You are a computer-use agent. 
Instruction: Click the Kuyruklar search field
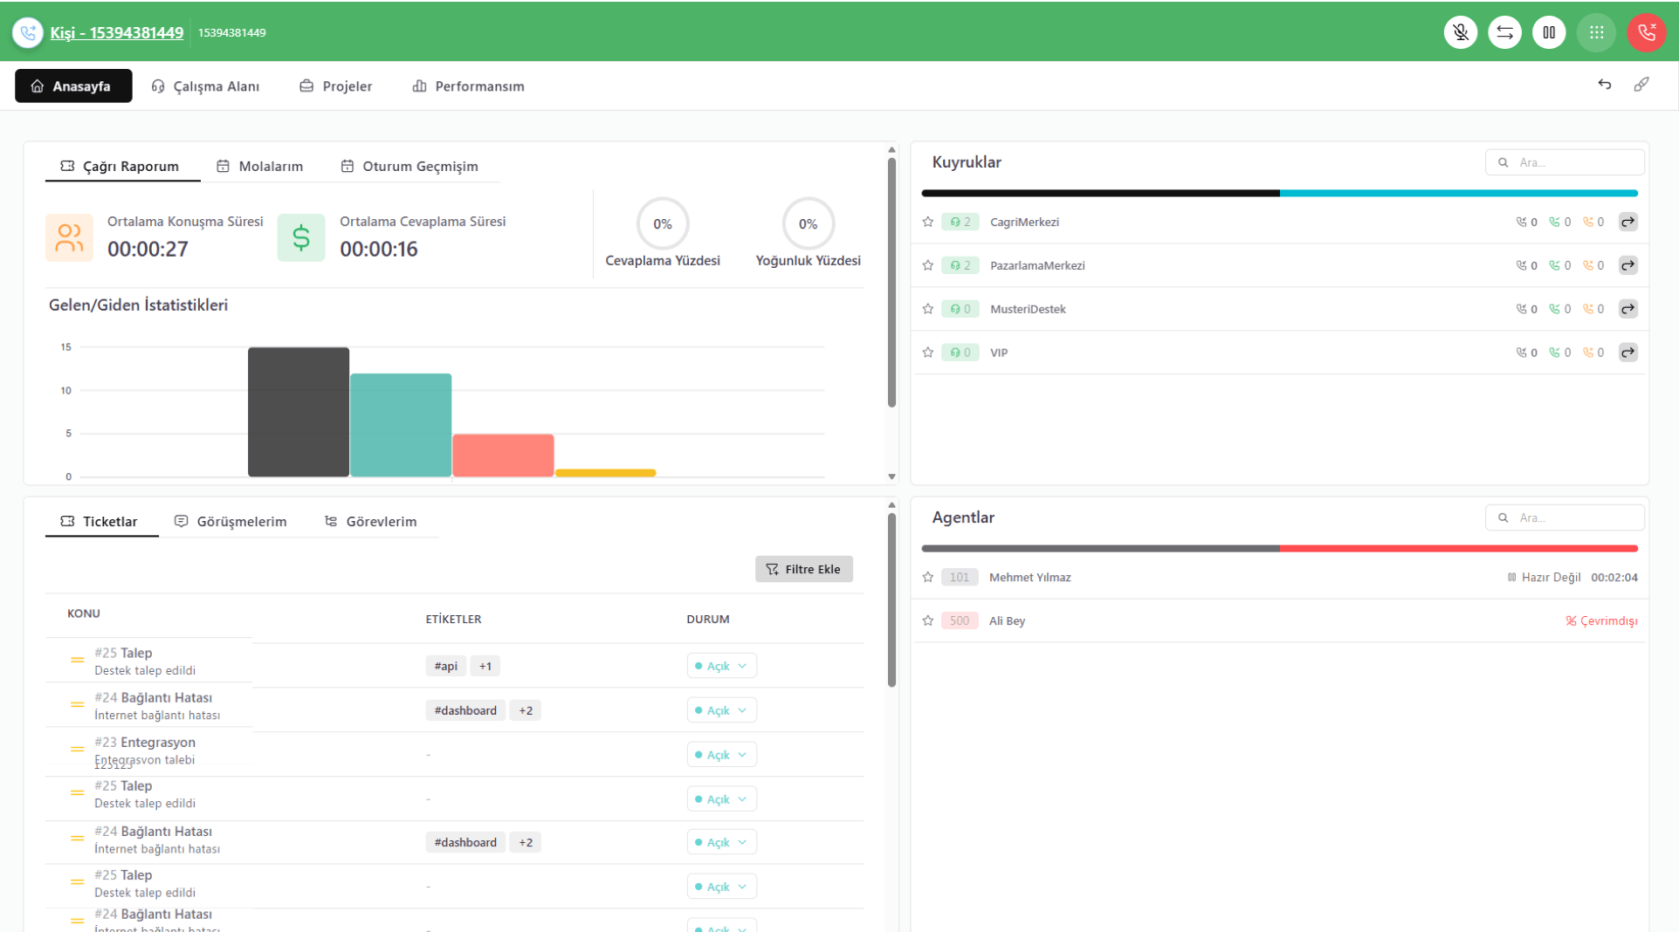(x=1565, y=162)
